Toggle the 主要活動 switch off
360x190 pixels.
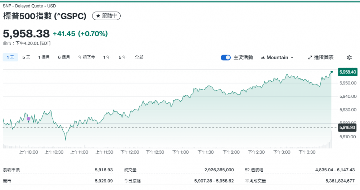click(x=226, y=57)
